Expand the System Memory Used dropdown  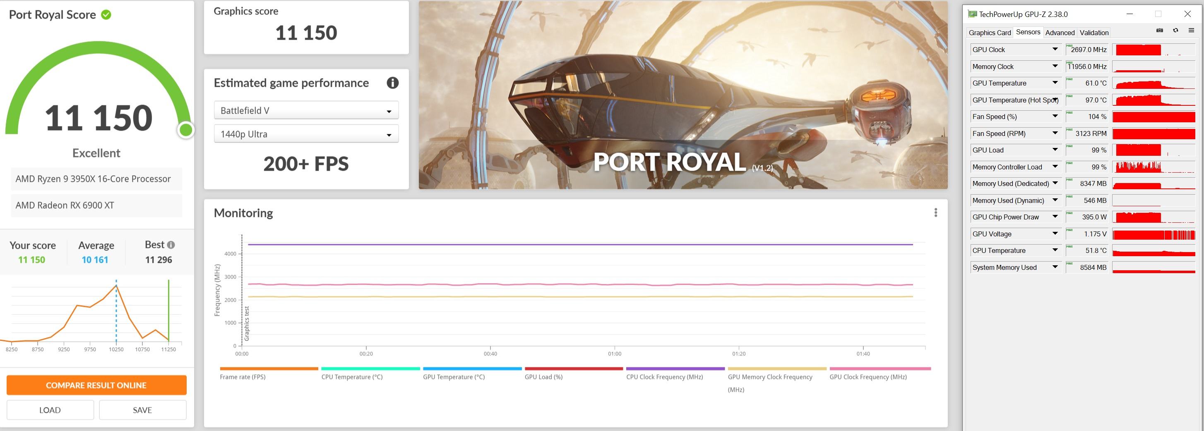(x=1055, y=267)
